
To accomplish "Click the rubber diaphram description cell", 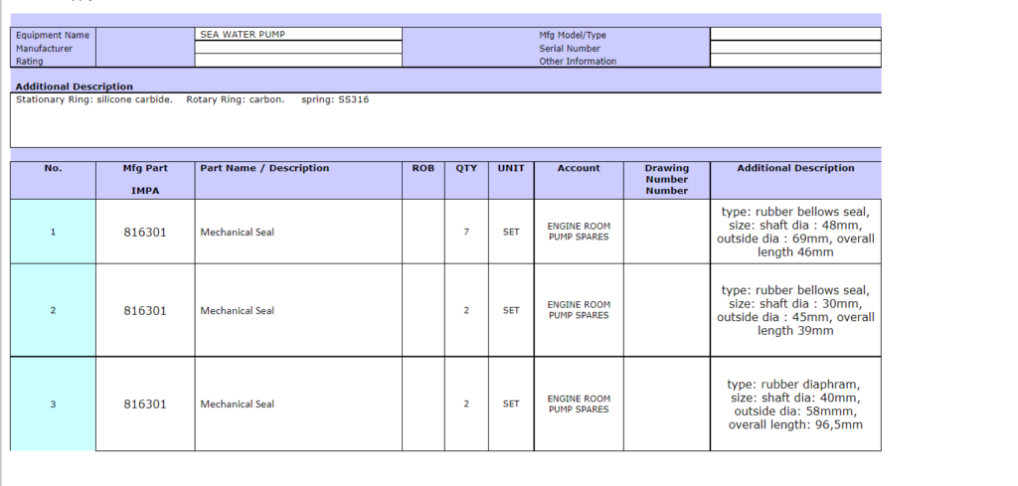I will click(795, 405).
